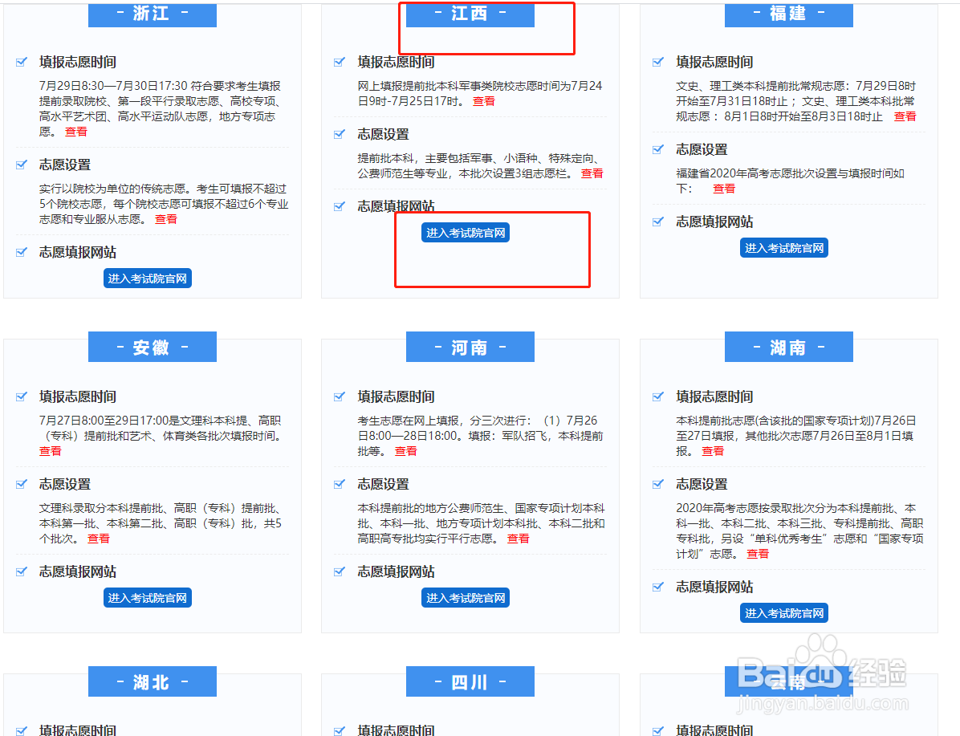Click the checkmark icon beside 四川 填报志愿时间
The image size is (960, 736).
[x=338, y=730]
